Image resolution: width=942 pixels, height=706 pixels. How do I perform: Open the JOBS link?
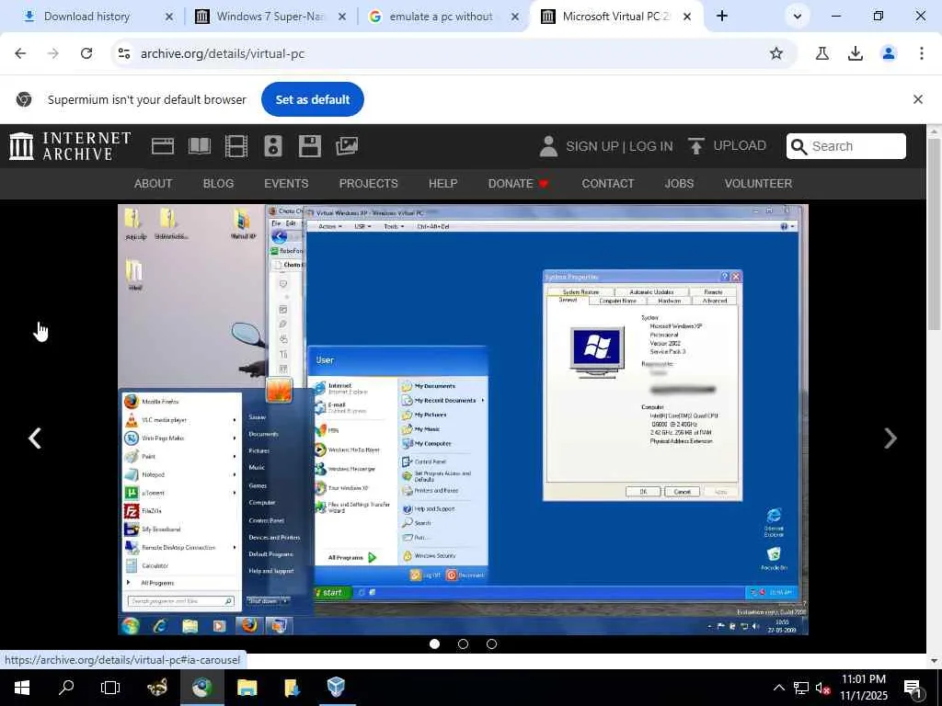(679, 184)
